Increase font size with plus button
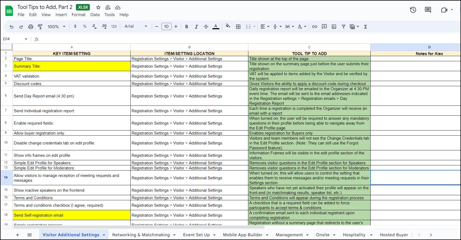The width and height of the screenshot is (461, 240). pos(176,26)
